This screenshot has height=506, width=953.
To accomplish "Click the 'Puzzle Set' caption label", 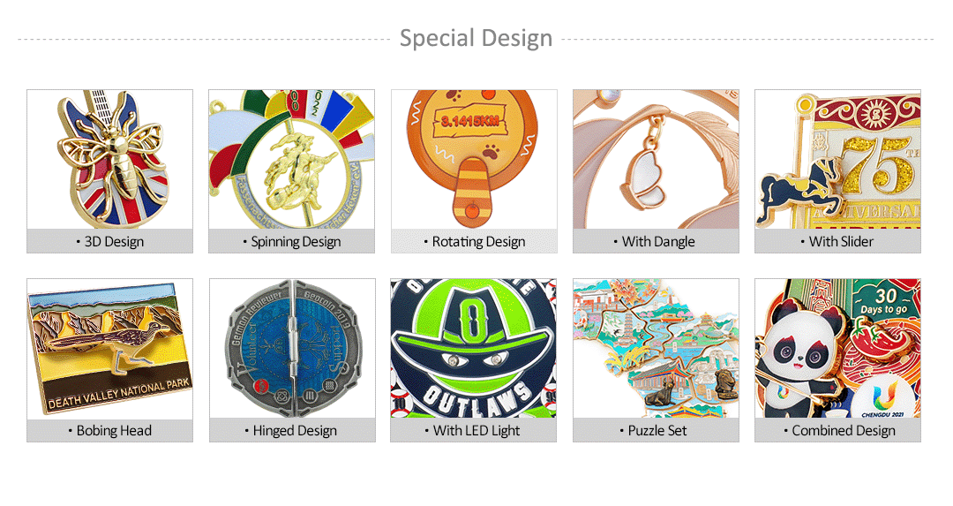I will (653, 431).
